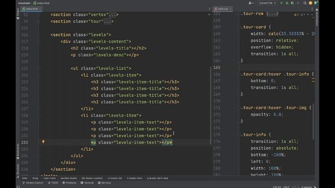
Task: Click mountain project name in navigation bar
Action: pyautogui.click(x=24, y=3)
